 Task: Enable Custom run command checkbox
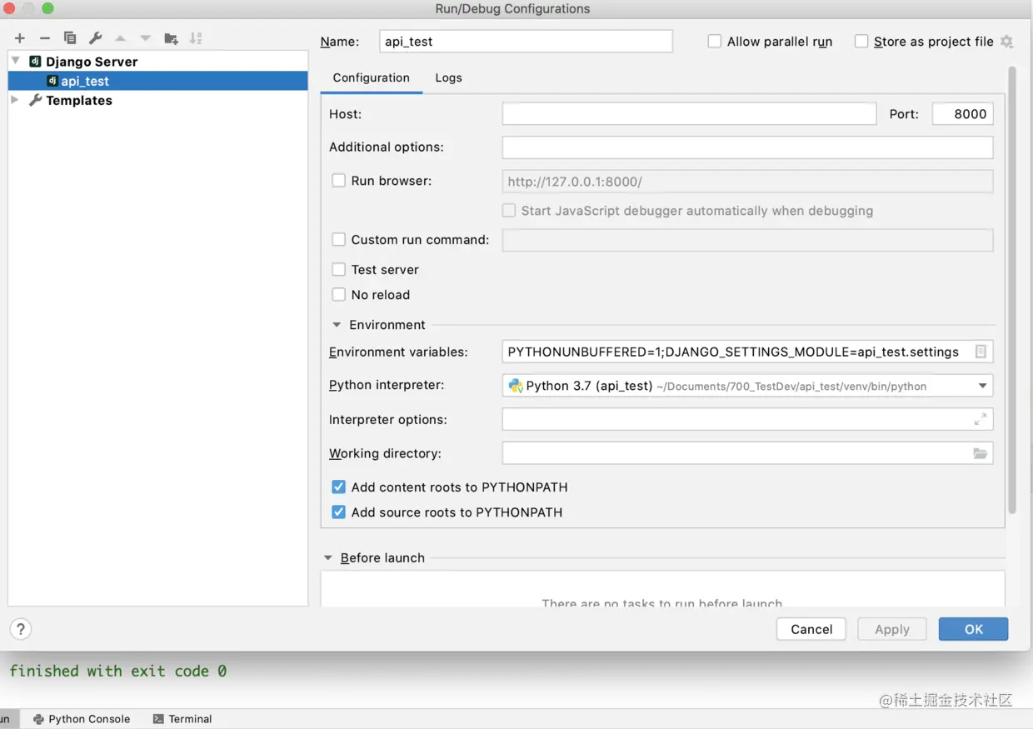click(339, 240)
